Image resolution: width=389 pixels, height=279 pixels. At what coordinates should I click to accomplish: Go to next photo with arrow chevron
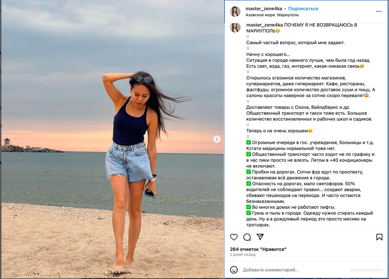[217, 139]
